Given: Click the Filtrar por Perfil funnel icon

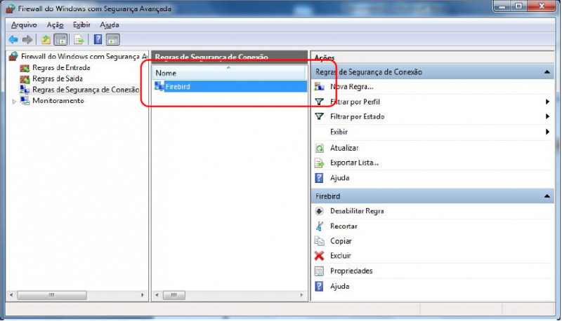Looking at the screenshot, I should point(319,102).
